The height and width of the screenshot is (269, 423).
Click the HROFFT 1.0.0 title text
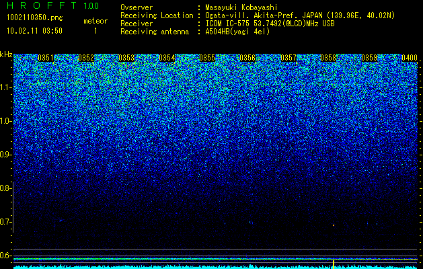(x=53, y=5)
